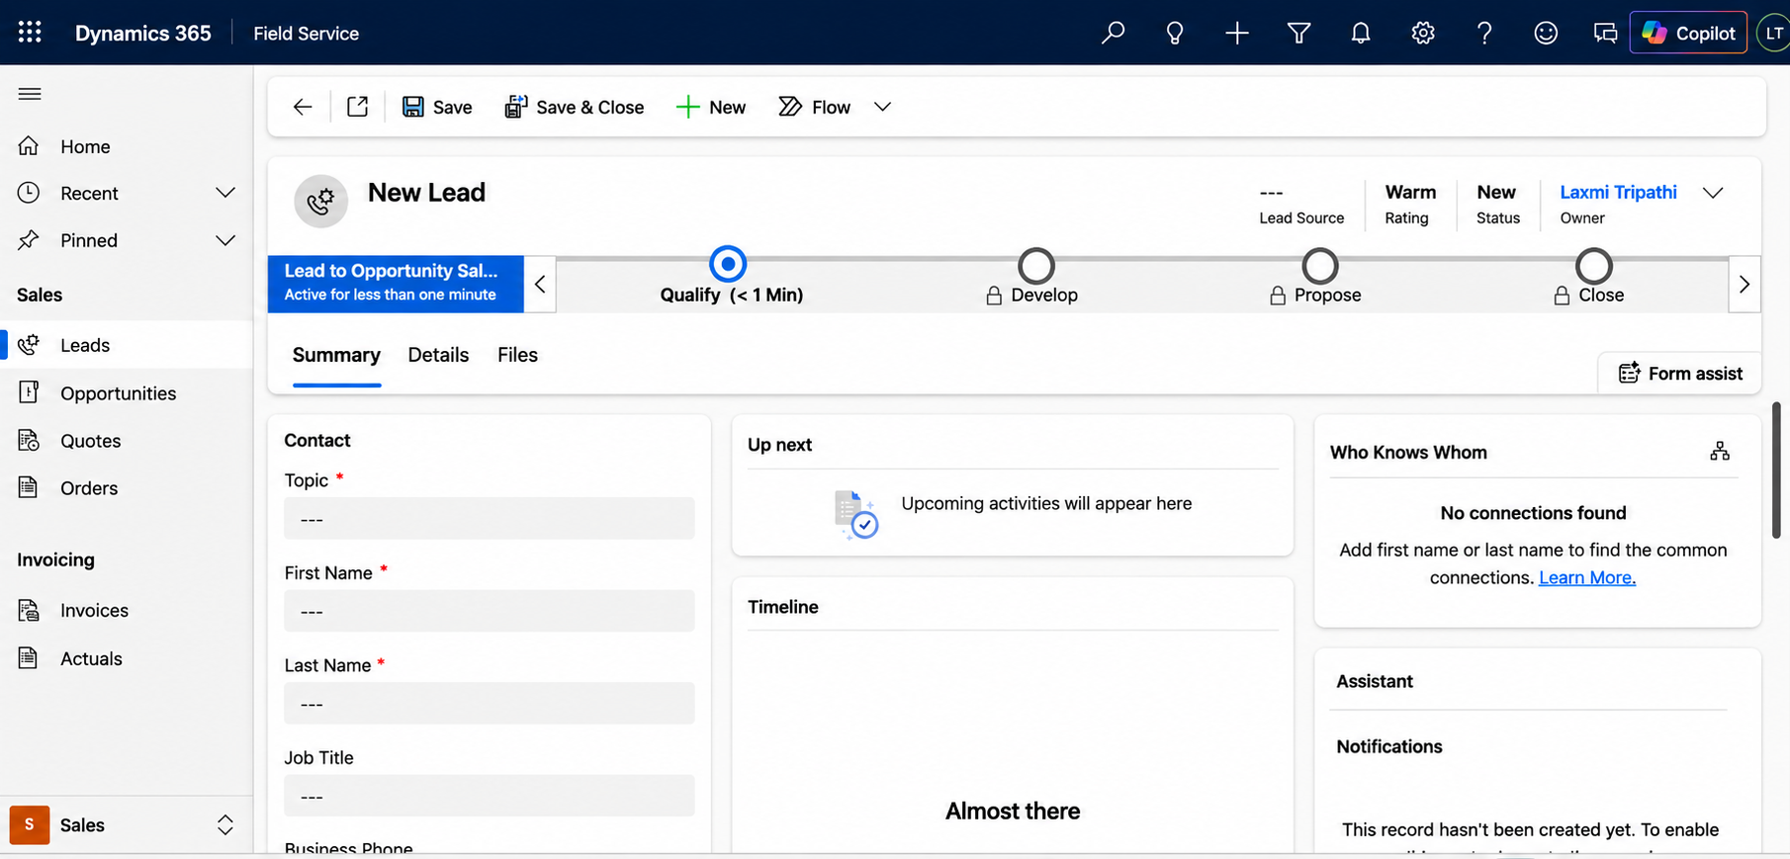Image resolution: width=1790 pixels, height=859 pixels.
Task: Open the notifications bell icon
Action: (1361, 33)
